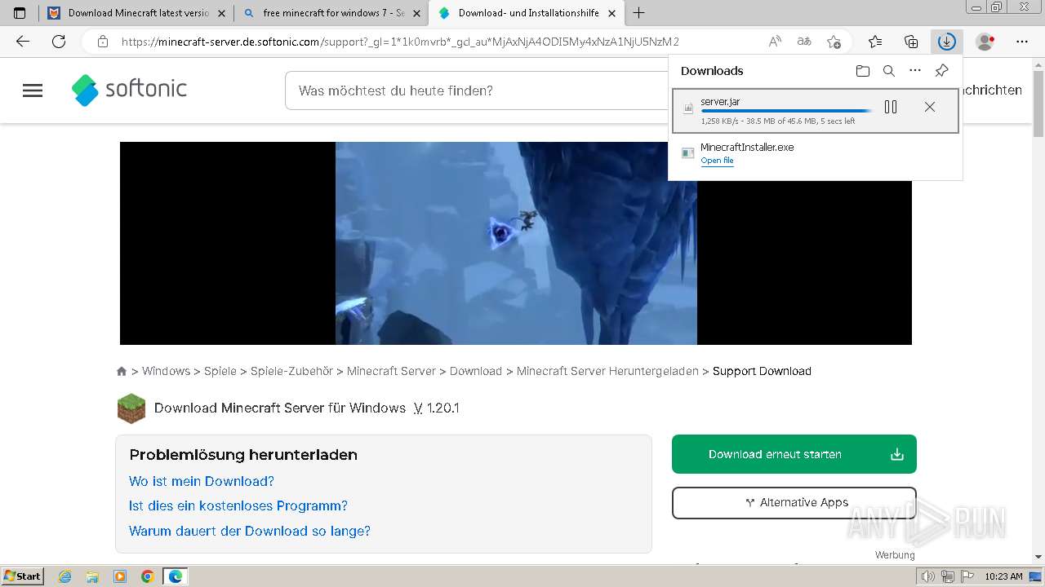Open volume control in system tray
Image resolution: width=1045 pixels, height=587 pixels.
(x=928, y=576)
